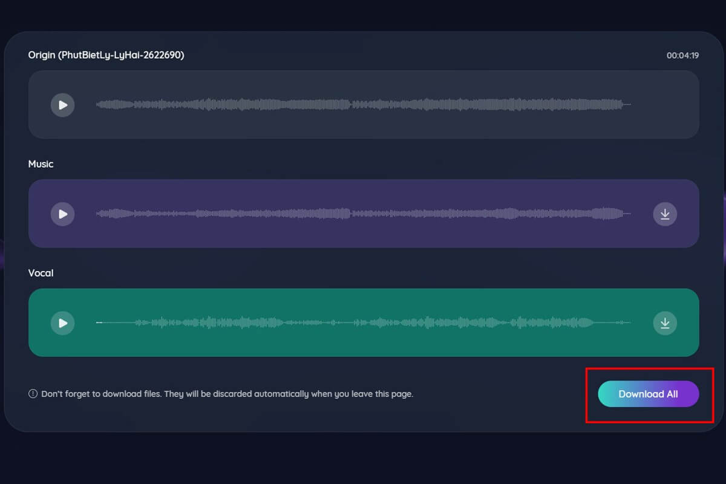Jump to the start of Vocal waveform
Viewport: 726px width, 484px height.
click(98, 322)
